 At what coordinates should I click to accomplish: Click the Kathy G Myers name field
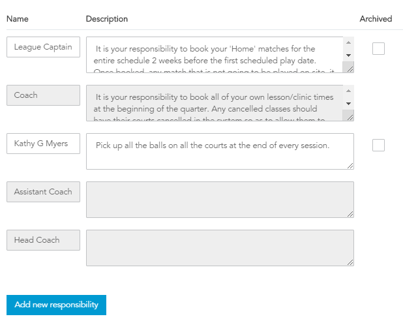43,144
